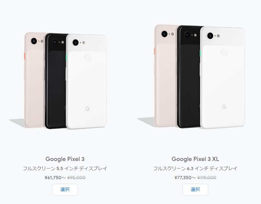Image resolution: width=261 pixels, height=204 pixels.
Task: Click the white Pixel 3 XL phone image
Action: (x=223, y=78)
